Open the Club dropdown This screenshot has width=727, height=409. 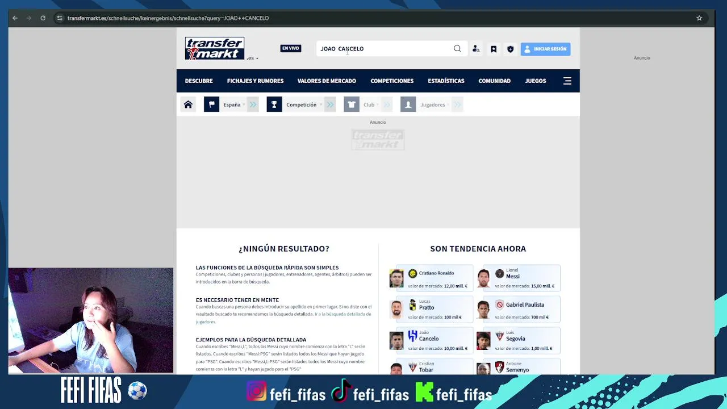pyautogui.click(x=370, y=105)
